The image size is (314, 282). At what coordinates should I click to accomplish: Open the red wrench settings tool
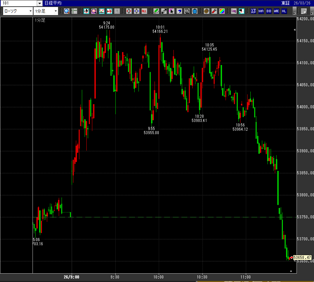click(x=214, y=11)
